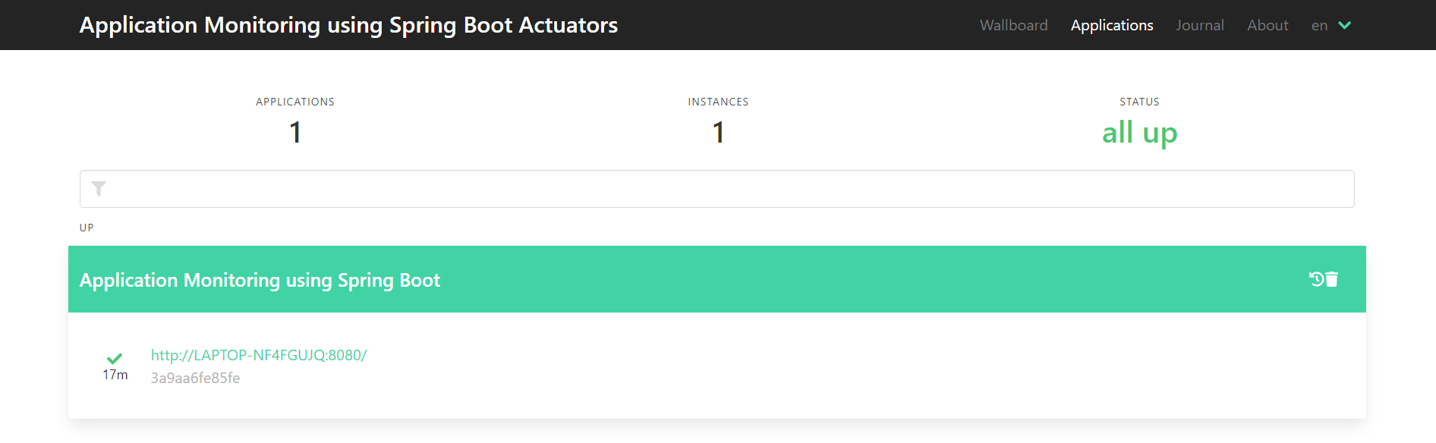Click inside the applications filter input field
This screenshot has width=1436, height=443.
pos(717,189)
